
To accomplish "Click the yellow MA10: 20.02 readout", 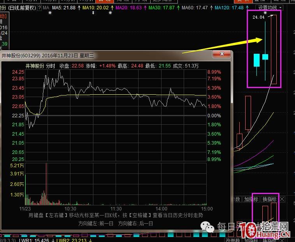I will pos(96,8).
